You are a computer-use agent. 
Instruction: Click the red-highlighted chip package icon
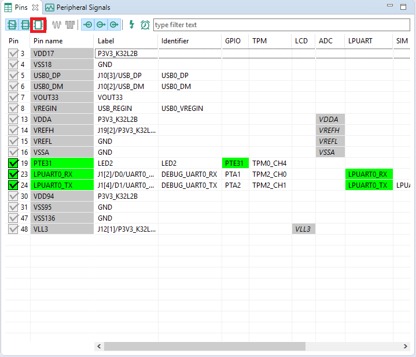point(38,25)
